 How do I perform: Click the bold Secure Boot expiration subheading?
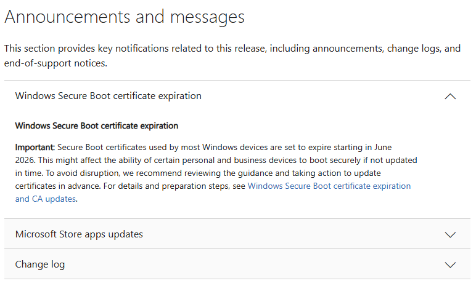pyautogui.click(x=97, y=125)
